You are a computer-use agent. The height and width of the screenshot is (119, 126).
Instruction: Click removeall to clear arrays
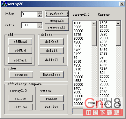[x=57, y=28]
